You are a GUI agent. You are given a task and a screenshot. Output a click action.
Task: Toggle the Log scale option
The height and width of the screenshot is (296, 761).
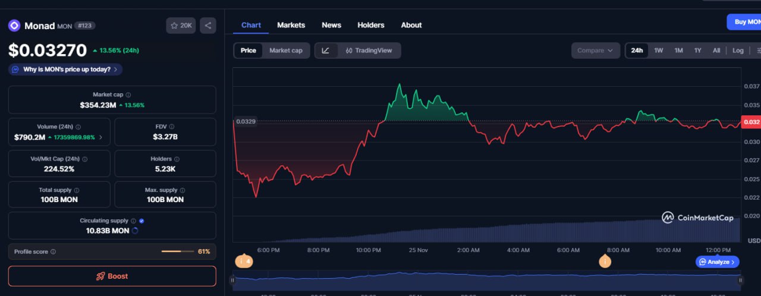pyautogui.click(x=737, y=51)
